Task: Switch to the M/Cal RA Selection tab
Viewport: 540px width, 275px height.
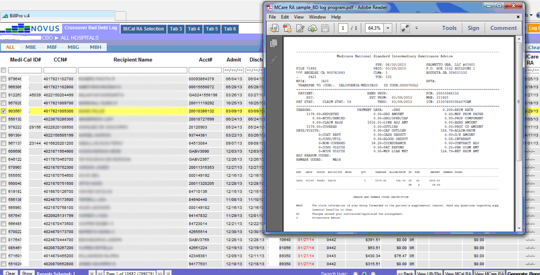Action: click(x=143, y=29)
